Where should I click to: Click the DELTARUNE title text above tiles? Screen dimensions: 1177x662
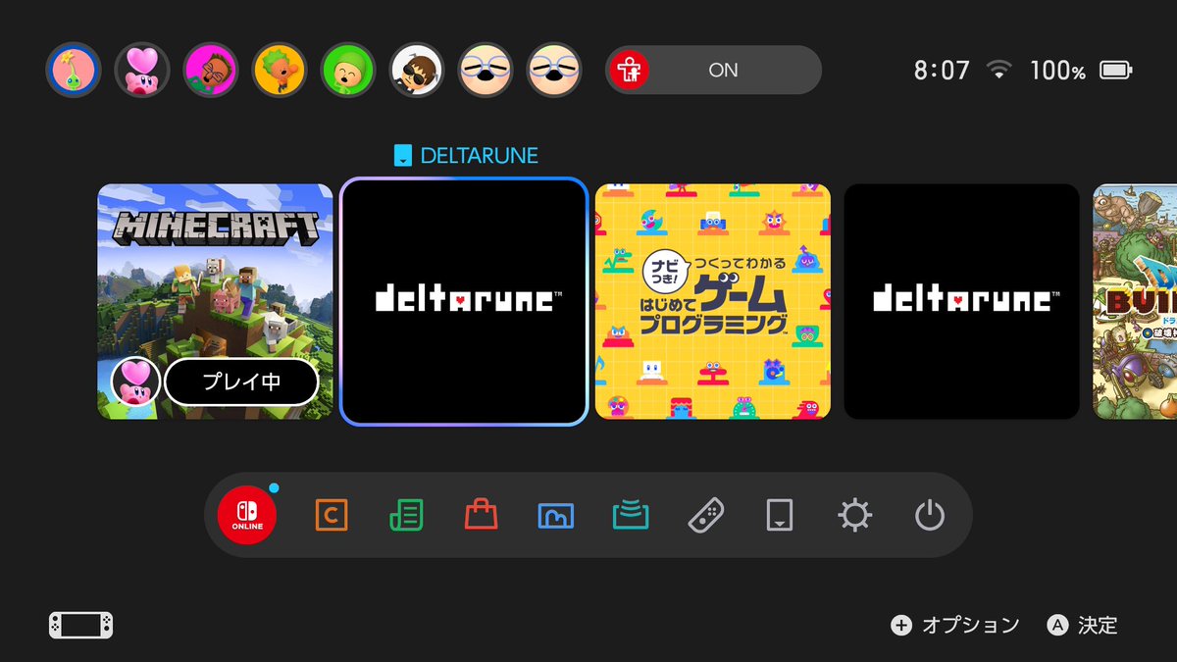pos(479,155)
